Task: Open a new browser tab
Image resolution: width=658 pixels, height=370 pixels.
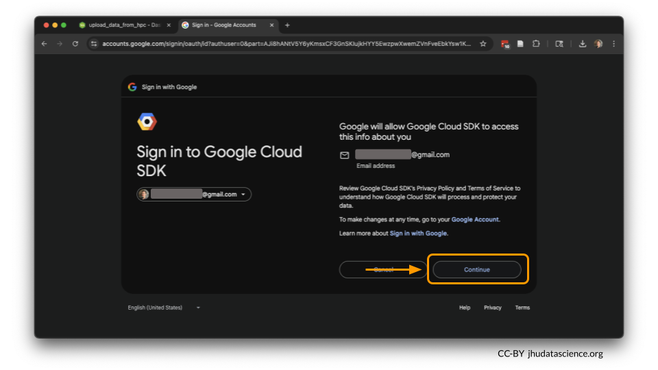Action: pos(287,25)
